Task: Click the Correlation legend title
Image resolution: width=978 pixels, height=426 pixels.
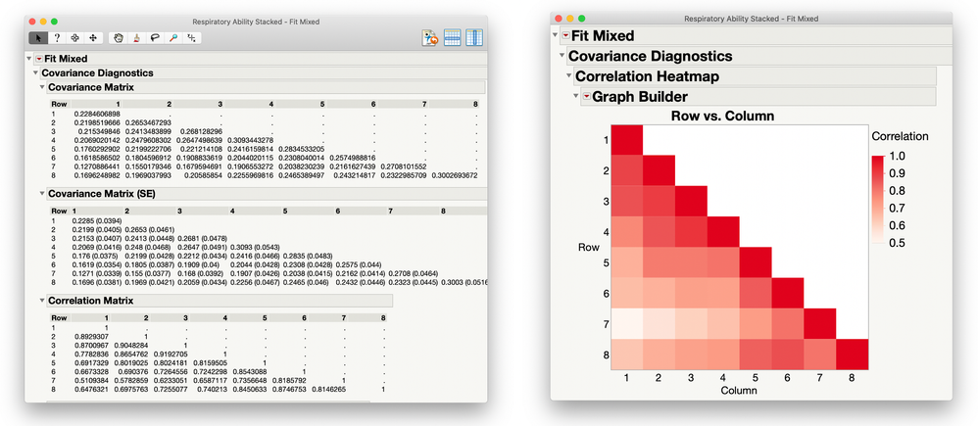Action: [900, 136]
